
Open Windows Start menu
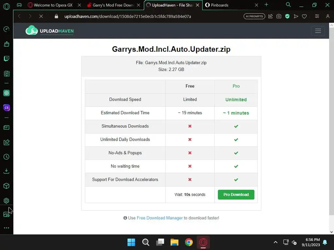(131, 242)
